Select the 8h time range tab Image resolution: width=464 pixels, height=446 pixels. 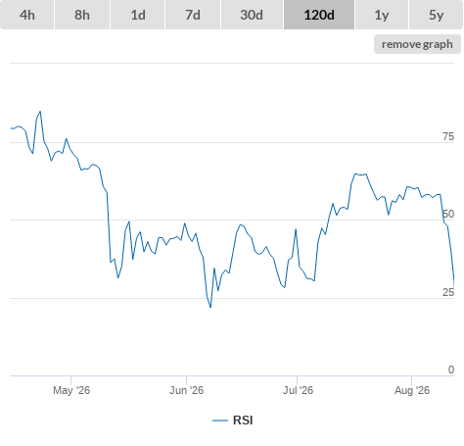coord(82,15)
